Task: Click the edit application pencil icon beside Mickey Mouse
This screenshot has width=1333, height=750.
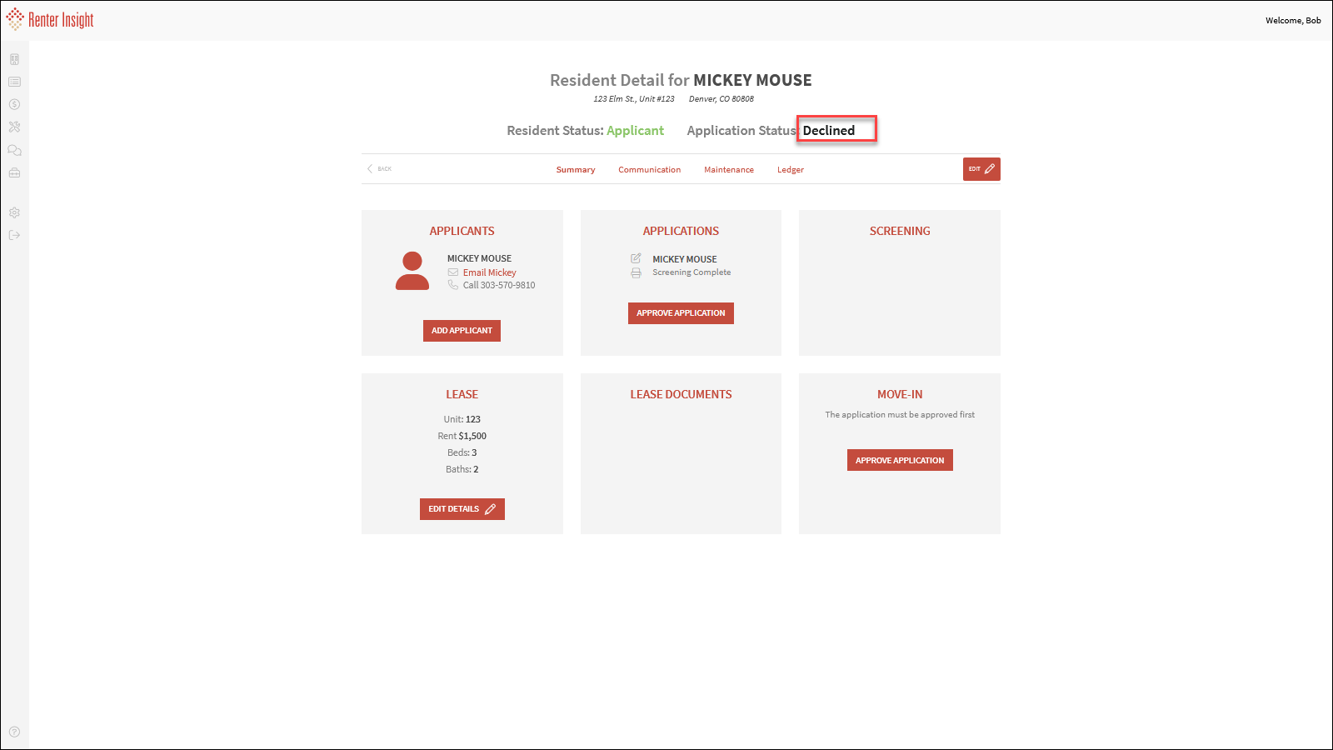Action: (x=636, y=258)
